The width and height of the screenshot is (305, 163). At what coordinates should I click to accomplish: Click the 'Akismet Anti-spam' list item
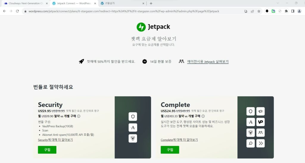(68, 135)
